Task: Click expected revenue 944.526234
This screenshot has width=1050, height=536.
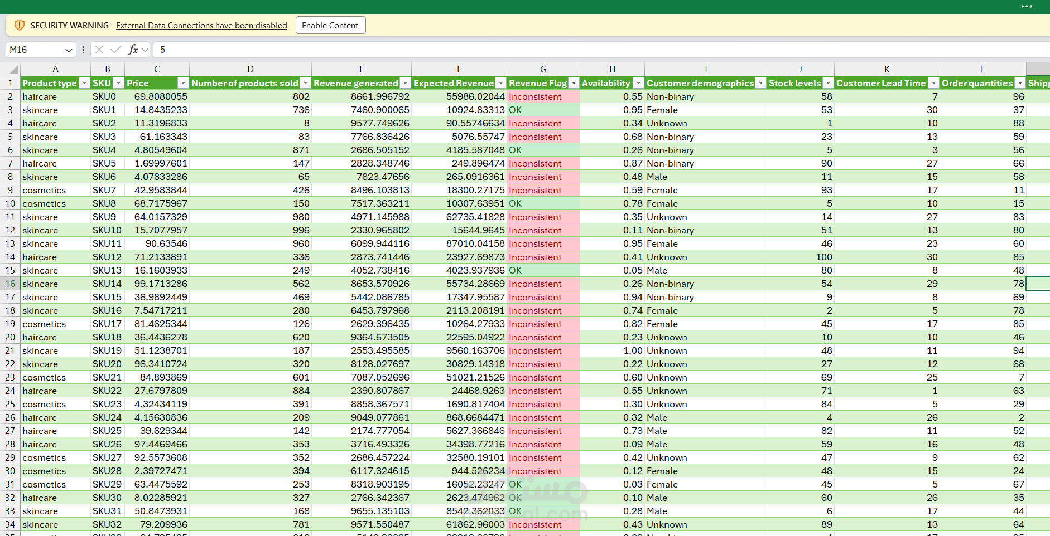Action: point(459,471)
